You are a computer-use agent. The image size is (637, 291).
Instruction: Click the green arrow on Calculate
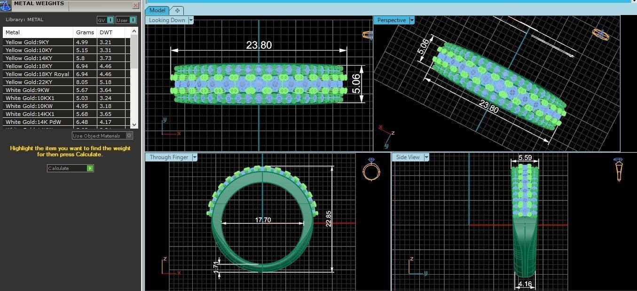point(90,168)
